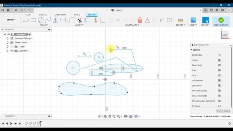
Task: Select the Rectangle sketch tool
Action: [x=33, y=20]
